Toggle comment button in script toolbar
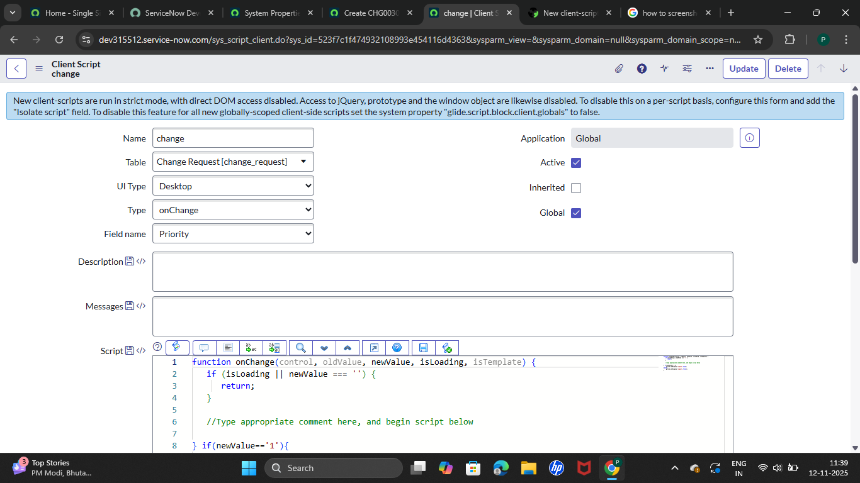 point(203,348)
